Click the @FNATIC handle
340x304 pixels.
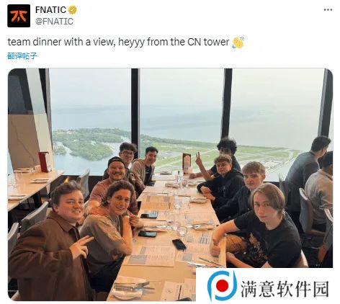click(54, 22)
